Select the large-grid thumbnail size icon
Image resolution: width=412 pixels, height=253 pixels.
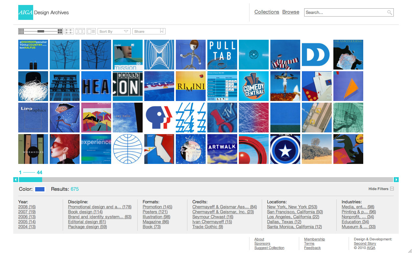60,31
